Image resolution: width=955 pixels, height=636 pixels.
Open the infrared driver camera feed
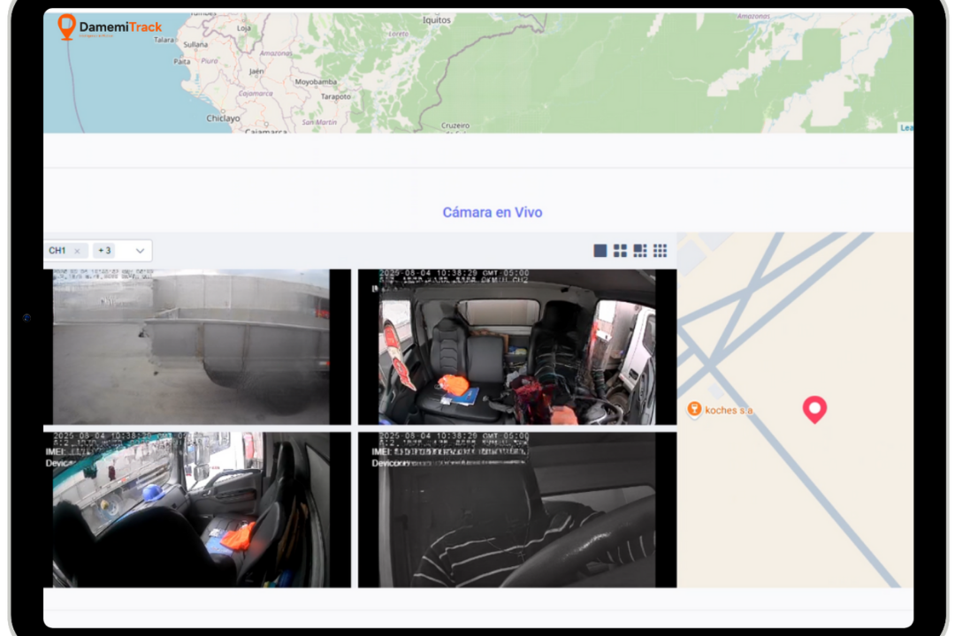click(x=516, y=510)
